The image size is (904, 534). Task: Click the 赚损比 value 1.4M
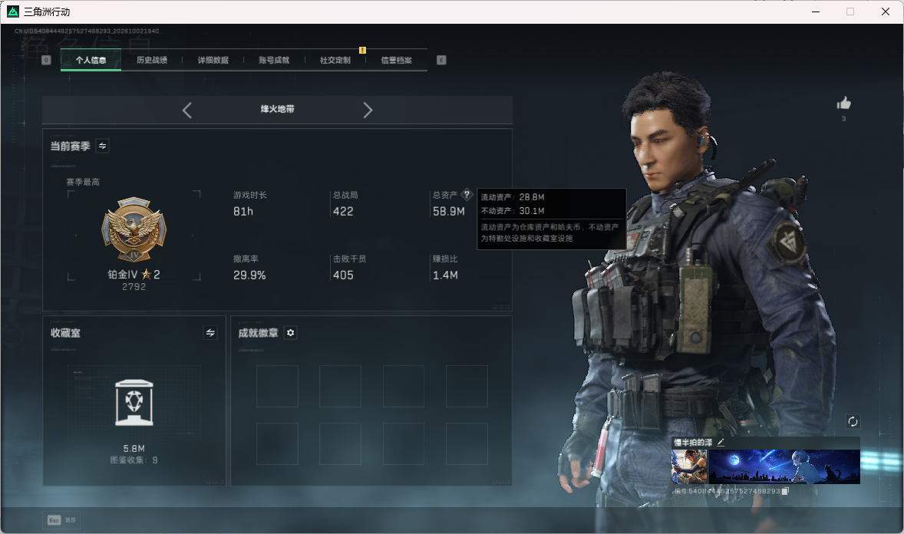tap(445, 275)
